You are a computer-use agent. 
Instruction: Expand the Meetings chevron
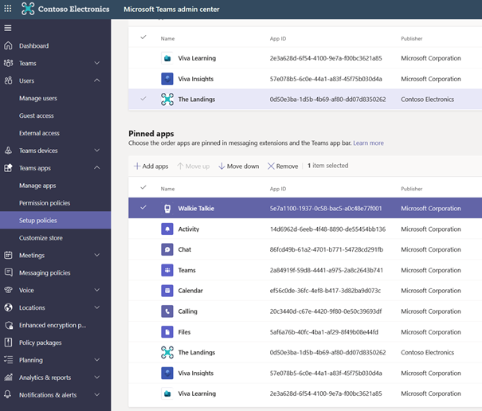point(97,255)
